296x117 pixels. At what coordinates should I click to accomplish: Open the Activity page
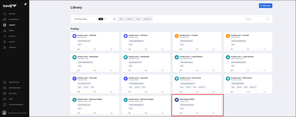(12, 36)
